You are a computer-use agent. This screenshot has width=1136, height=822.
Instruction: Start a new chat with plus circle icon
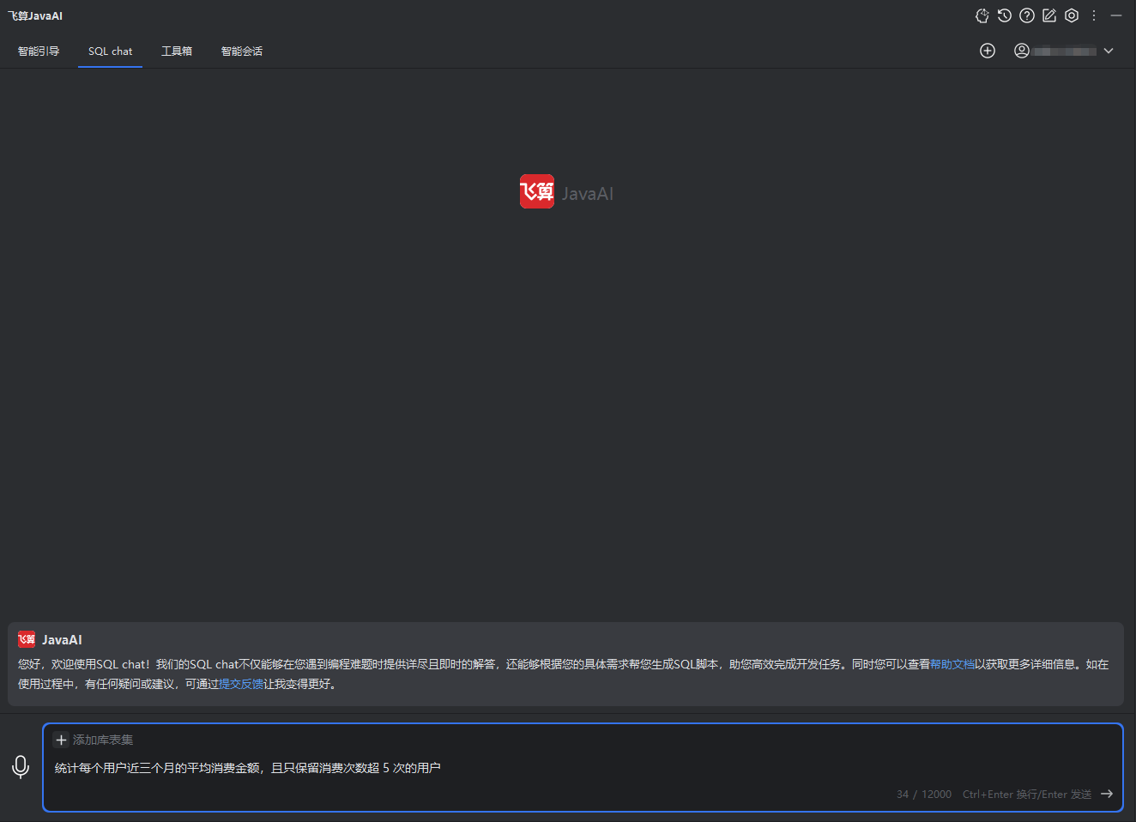click(988, 51)
